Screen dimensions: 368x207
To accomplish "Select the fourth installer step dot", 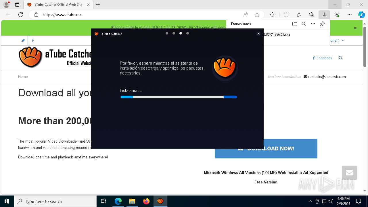I will [187, 33].
